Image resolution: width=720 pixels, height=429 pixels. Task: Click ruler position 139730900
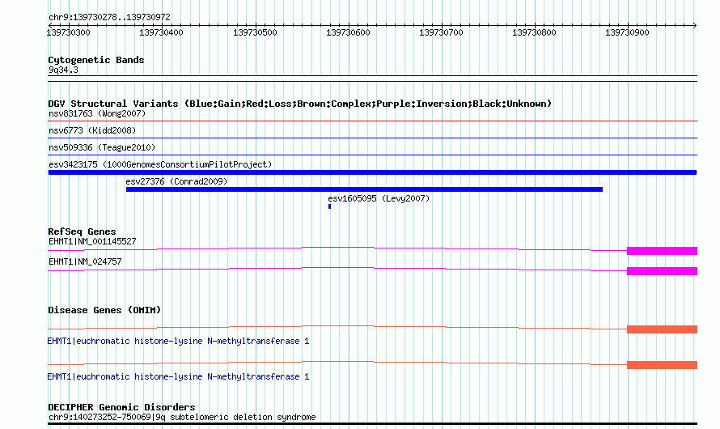(627, 32)
